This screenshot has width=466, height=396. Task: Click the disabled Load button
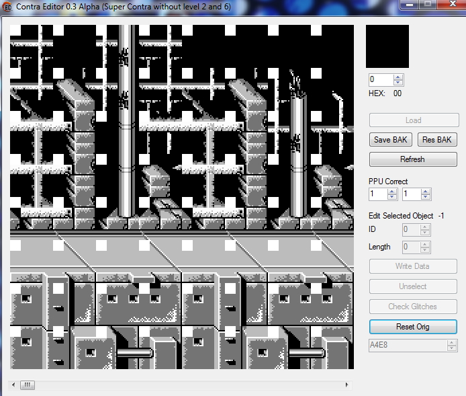point(414,120)
